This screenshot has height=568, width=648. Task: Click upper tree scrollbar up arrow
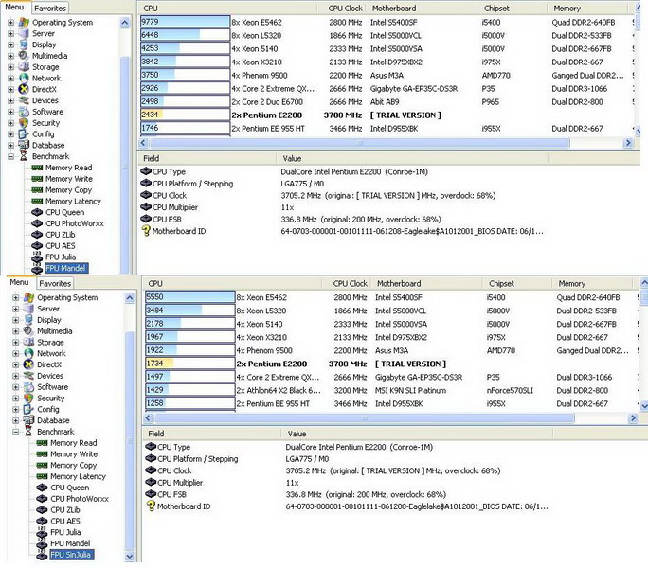[125, 23]
